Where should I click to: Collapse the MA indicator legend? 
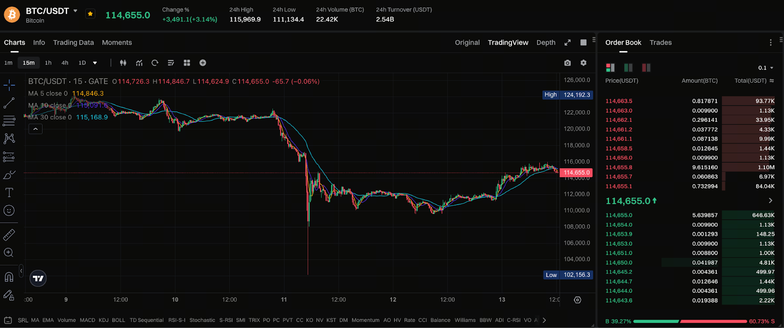[x=35, y=129]
